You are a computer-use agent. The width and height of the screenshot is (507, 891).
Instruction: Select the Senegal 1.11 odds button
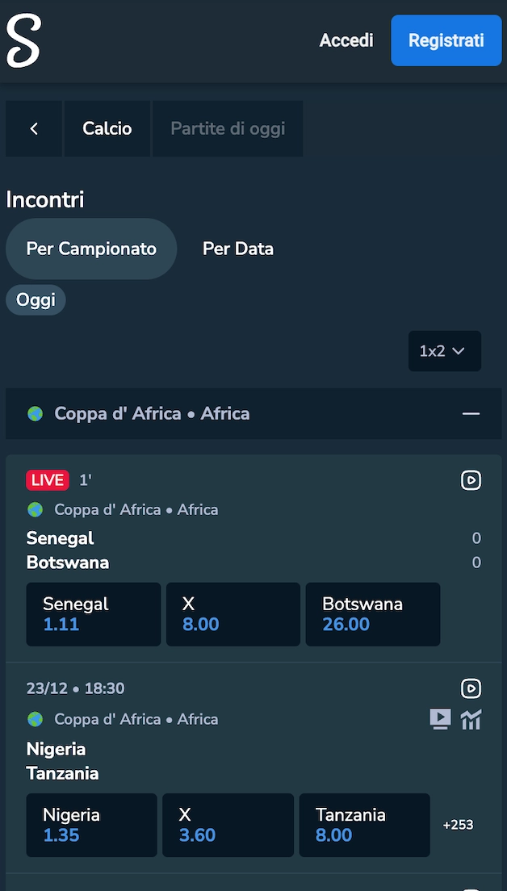[93, 614]
